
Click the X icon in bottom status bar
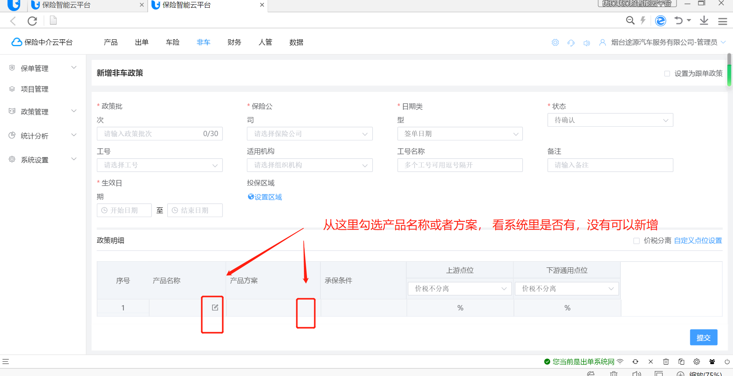coord(651,362)
